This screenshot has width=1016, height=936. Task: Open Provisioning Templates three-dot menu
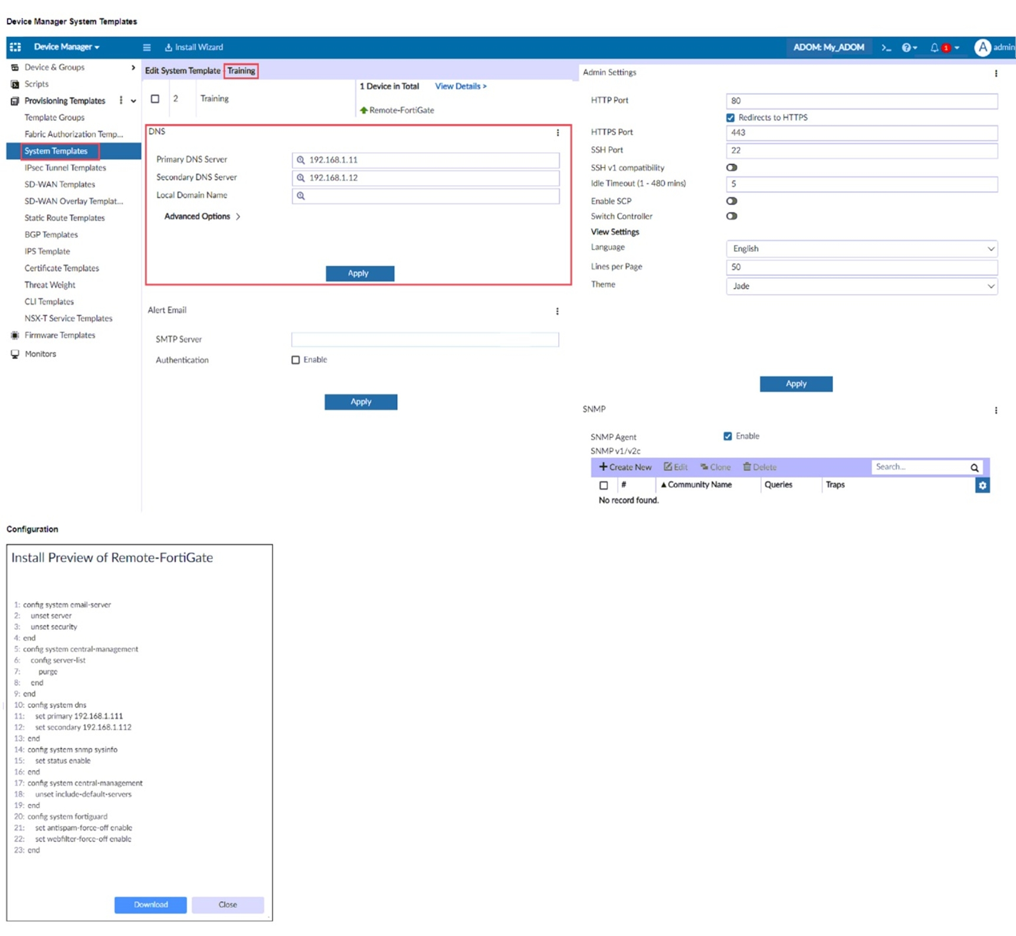(121, 101)
